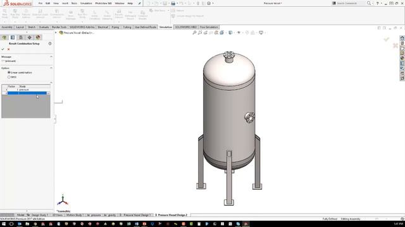Click the Pressure Vessel document name in viewport
This screenshot has height=227, width=405.
click(x=78, y=33)
